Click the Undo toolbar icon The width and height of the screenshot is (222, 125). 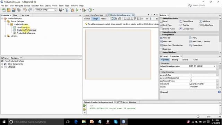click(25, 10)
